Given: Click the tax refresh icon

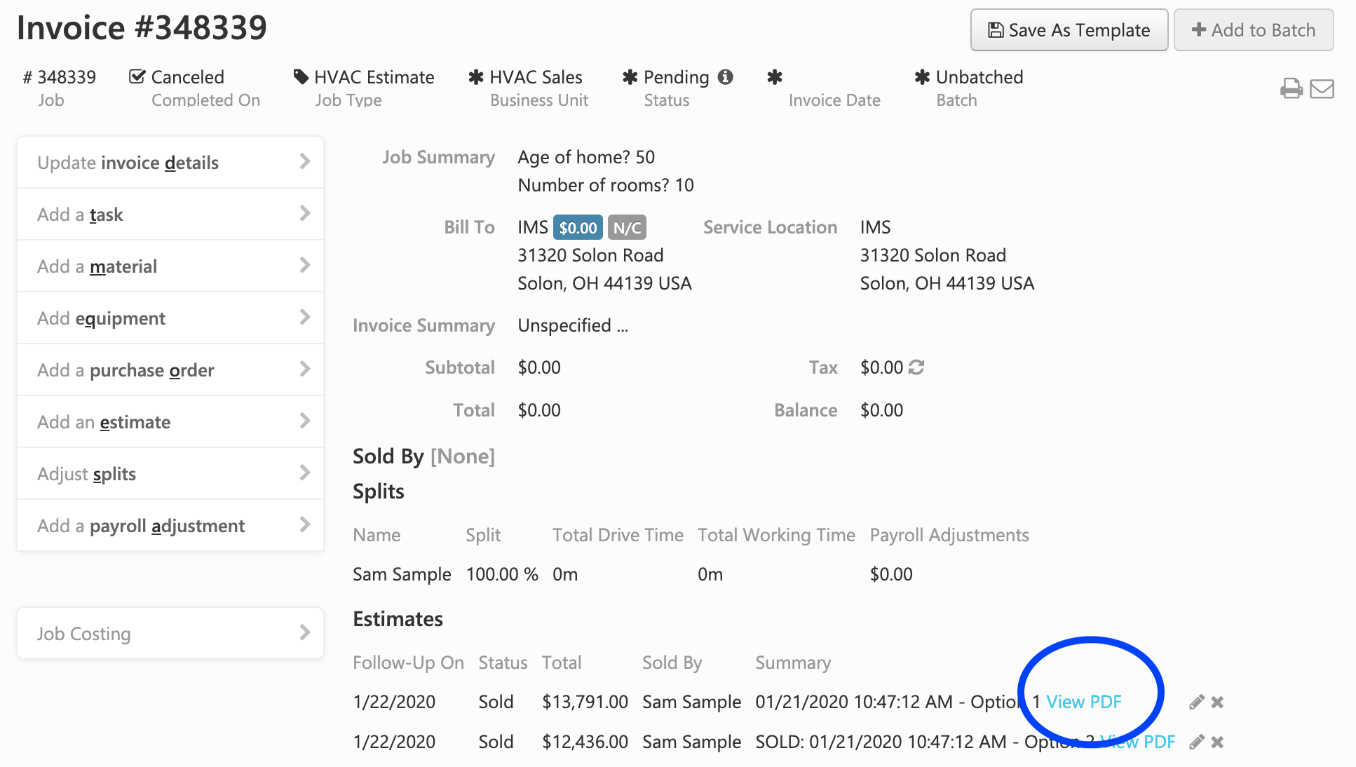Looking at the screenshot, I should click(x=916, y=367).
